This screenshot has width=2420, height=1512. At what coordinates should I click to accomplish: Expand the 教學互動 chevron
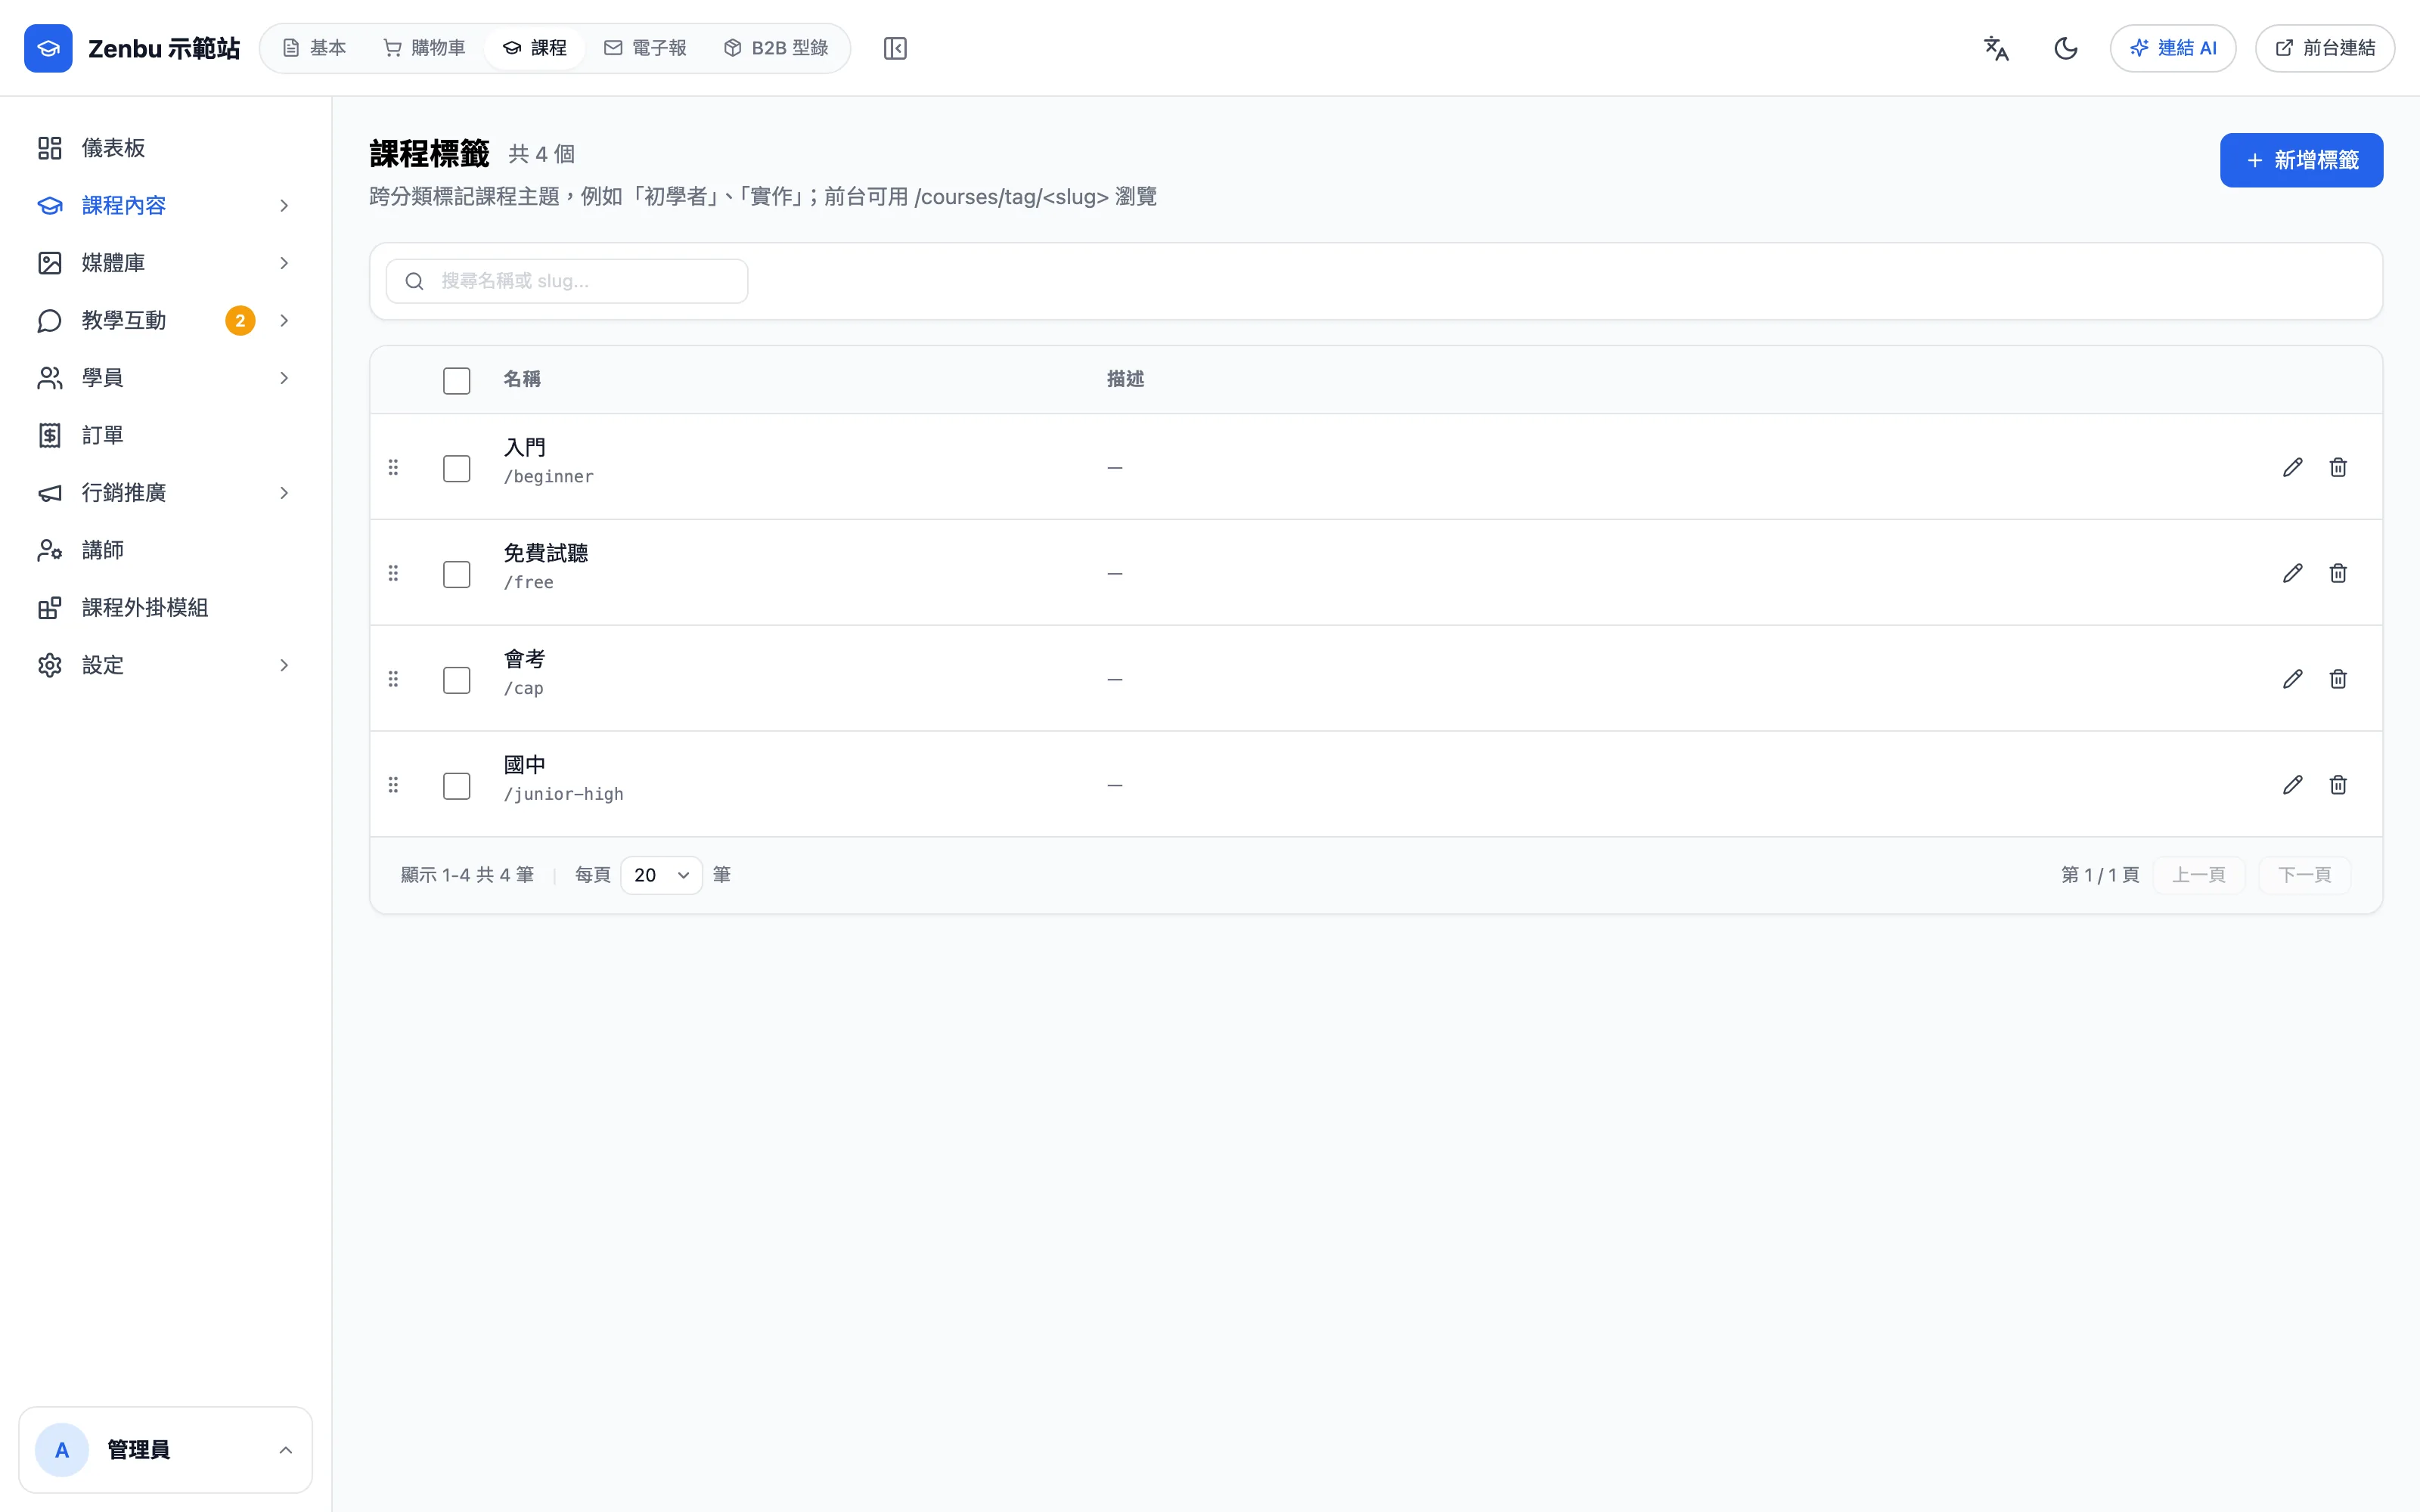click(x=284, y=321)
